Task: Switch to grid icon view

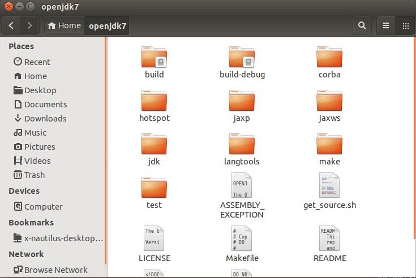Action: (405, 25)
